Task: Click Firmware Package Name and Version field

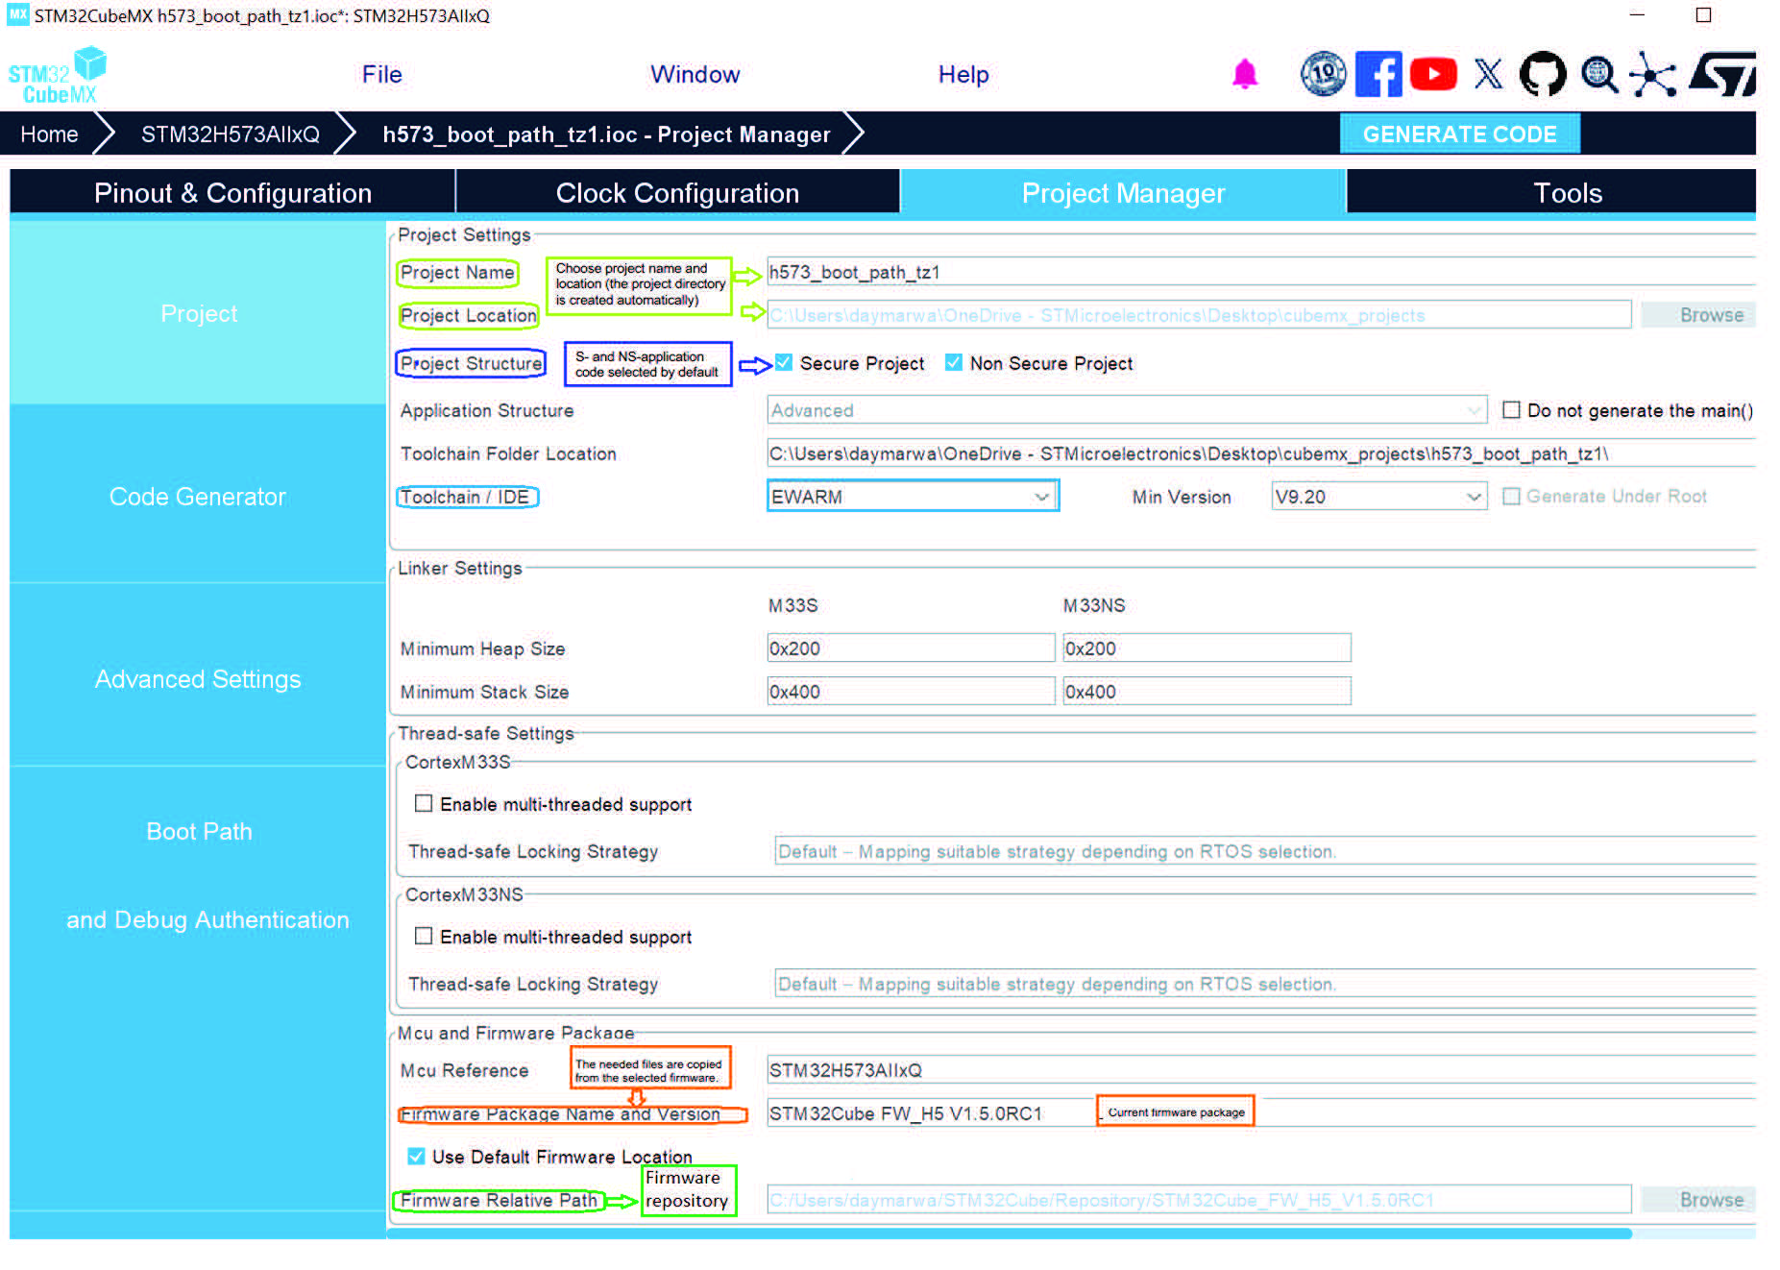Action: click(x=1261, y=1112)
